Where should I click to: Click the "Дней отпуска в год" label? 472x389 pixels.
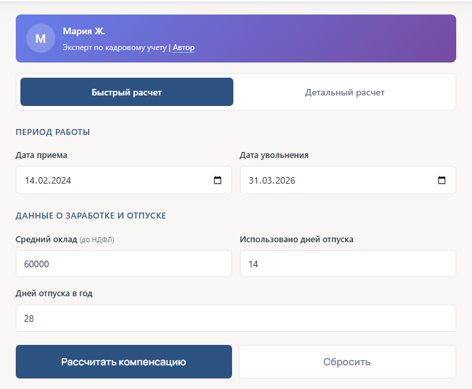point(54,294)
